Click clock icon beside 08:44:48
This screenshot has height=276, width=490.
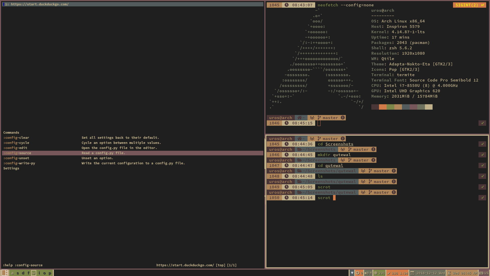tap(287, 176)
